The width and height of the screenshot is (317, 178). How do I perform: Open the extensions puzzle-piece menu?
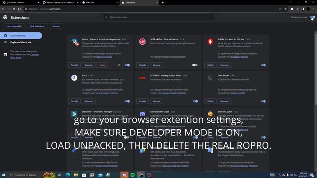(292, 9)
